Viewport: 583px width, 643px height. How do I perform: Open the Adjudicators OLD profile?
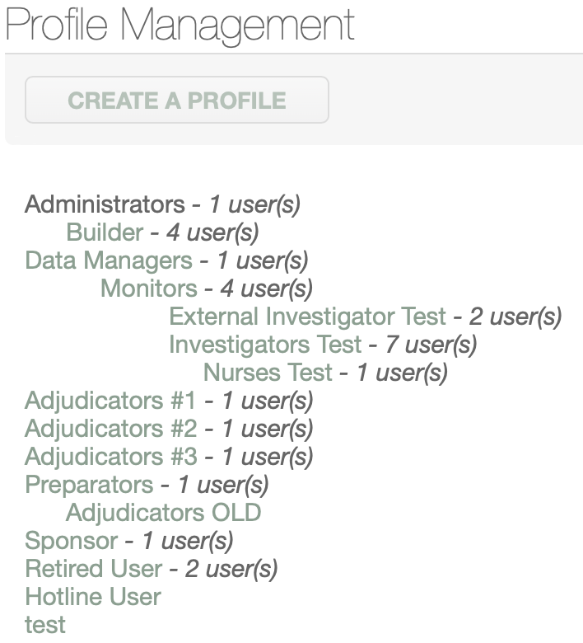(163, 513)
